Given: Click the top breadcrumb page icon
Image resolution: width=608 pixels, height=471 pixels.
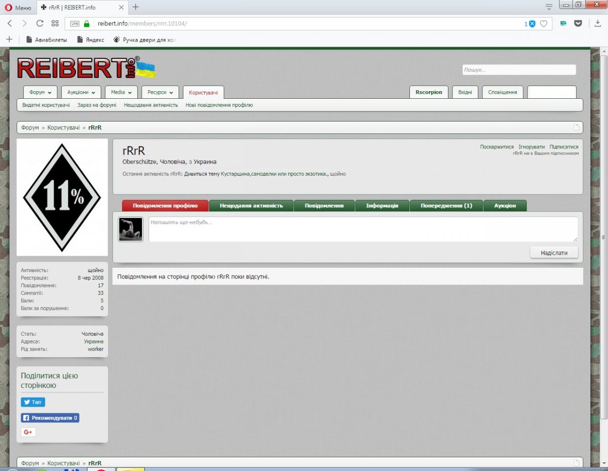Looking at the screenshot, I should (x=576, y=127).
